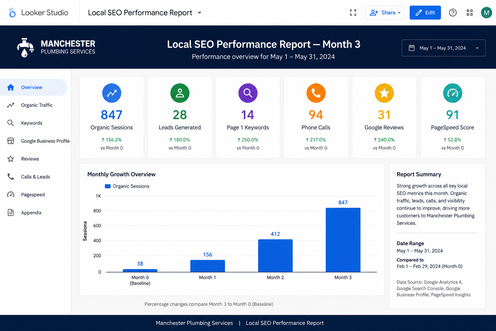Click the 240.0% change indicator

point(384,140)
